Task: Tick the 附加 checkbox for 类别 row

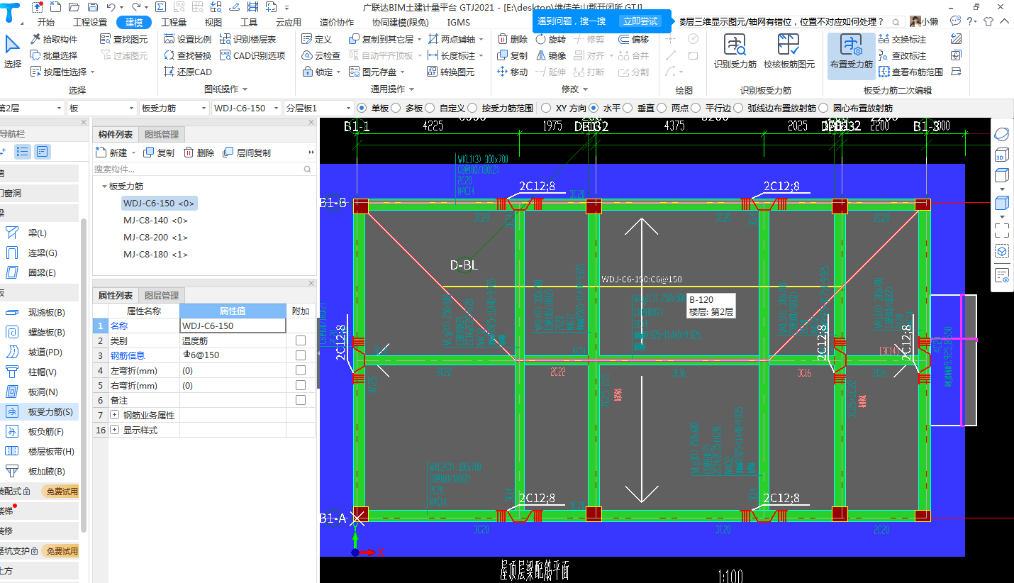Action: pyautogui.click(x=301, y=340)
